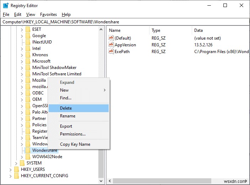Select the INextUUID key label

(42, 42)
